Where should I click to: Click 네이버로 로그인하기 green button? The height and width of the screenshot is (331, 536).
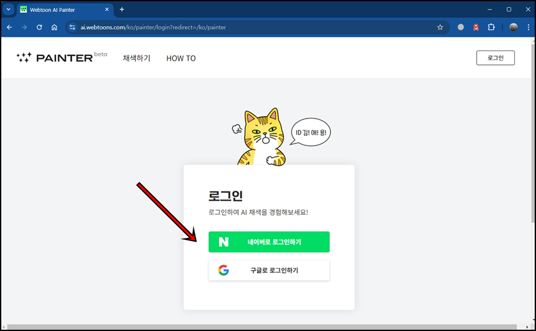click(x=269, y=242)
